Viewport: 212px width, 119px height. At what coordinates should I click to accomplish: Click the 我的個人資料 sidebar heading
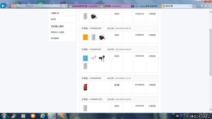pos(57,26)
